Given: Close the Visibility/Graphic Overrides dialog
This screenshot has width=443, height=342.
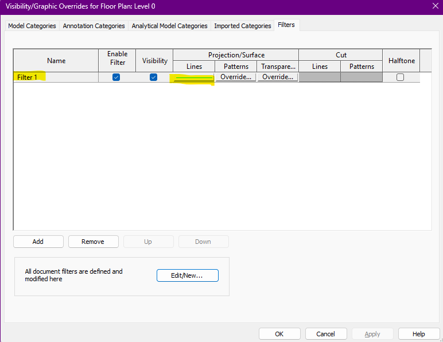Looking at the screenshot, I should (x=436, y=6).
